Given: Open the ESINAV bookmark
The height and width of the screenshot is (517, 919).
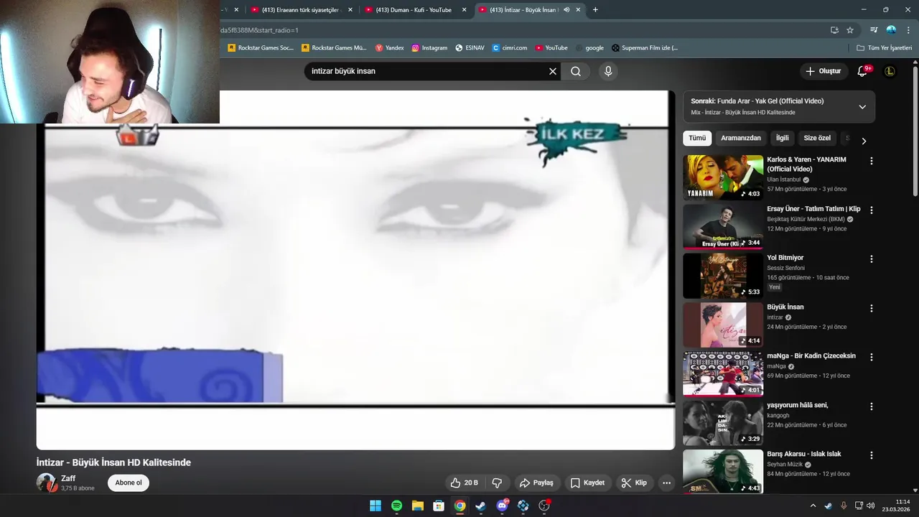Looking at the screenshot, I should tap(470, 48).
